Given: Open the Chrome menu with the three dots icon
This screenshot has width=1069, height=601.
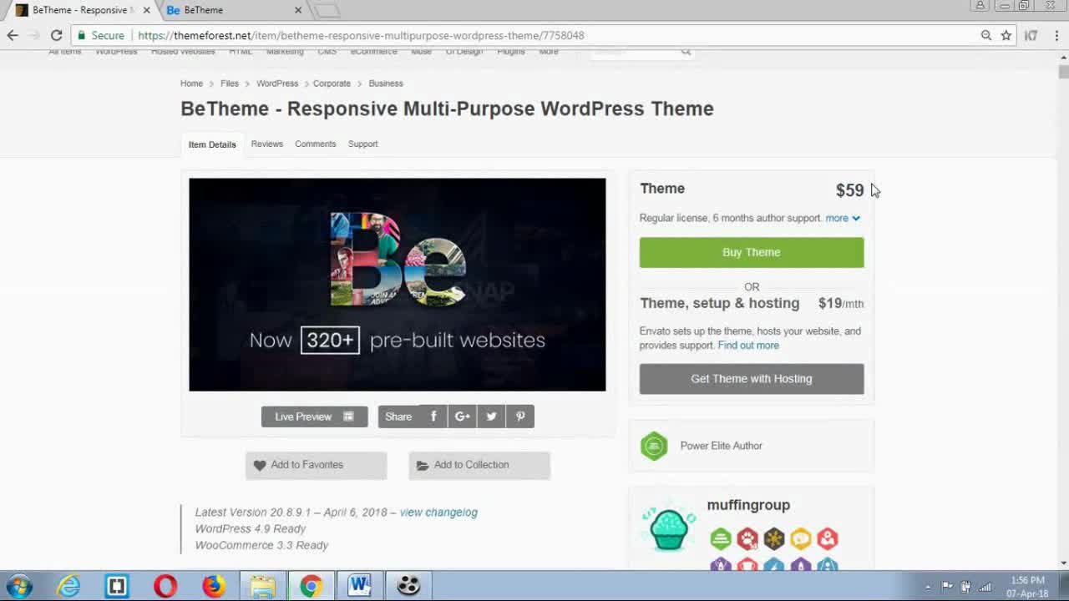Looking at the screenshot, I should pyautogui.click(x=1056, y=35).
